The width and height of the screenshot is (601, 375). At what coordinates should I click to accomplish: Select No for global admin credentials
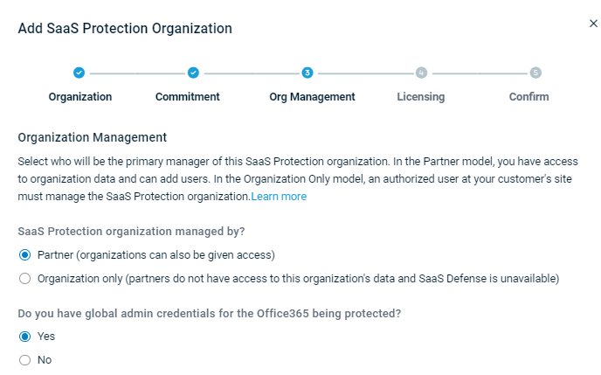pos(25,360)
